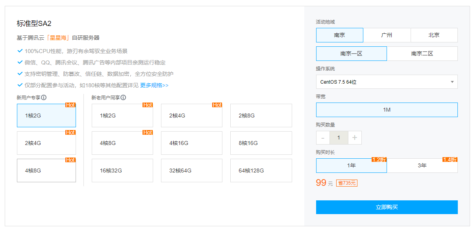
Task: Select 4核8G under 新用户专享
Action: pos(46,170)
